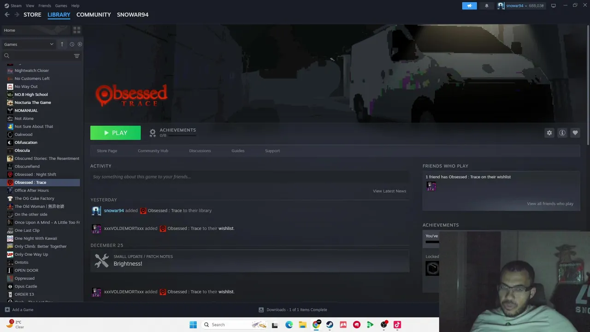590x332 pixels.
Task: Expand the Games category dropdown
Action: point(29,44)
